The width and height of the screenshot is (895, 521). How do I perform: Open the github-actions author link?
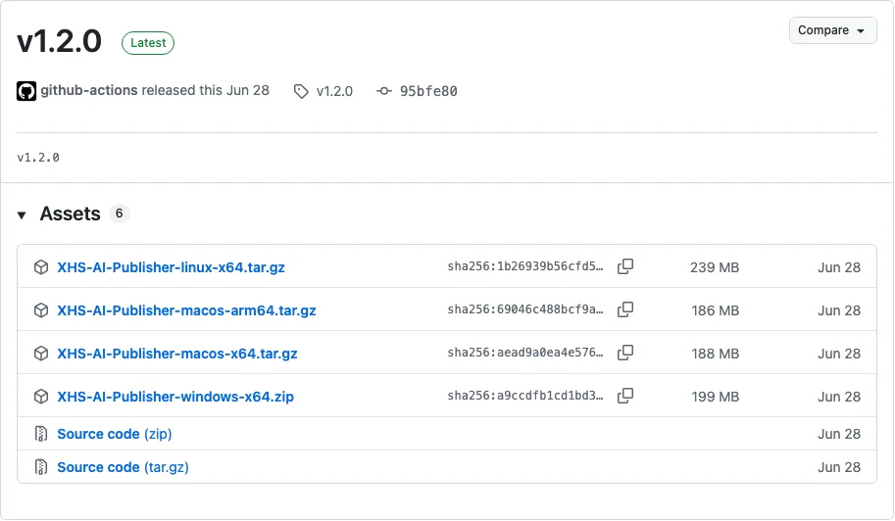click(x=89, y=91)
